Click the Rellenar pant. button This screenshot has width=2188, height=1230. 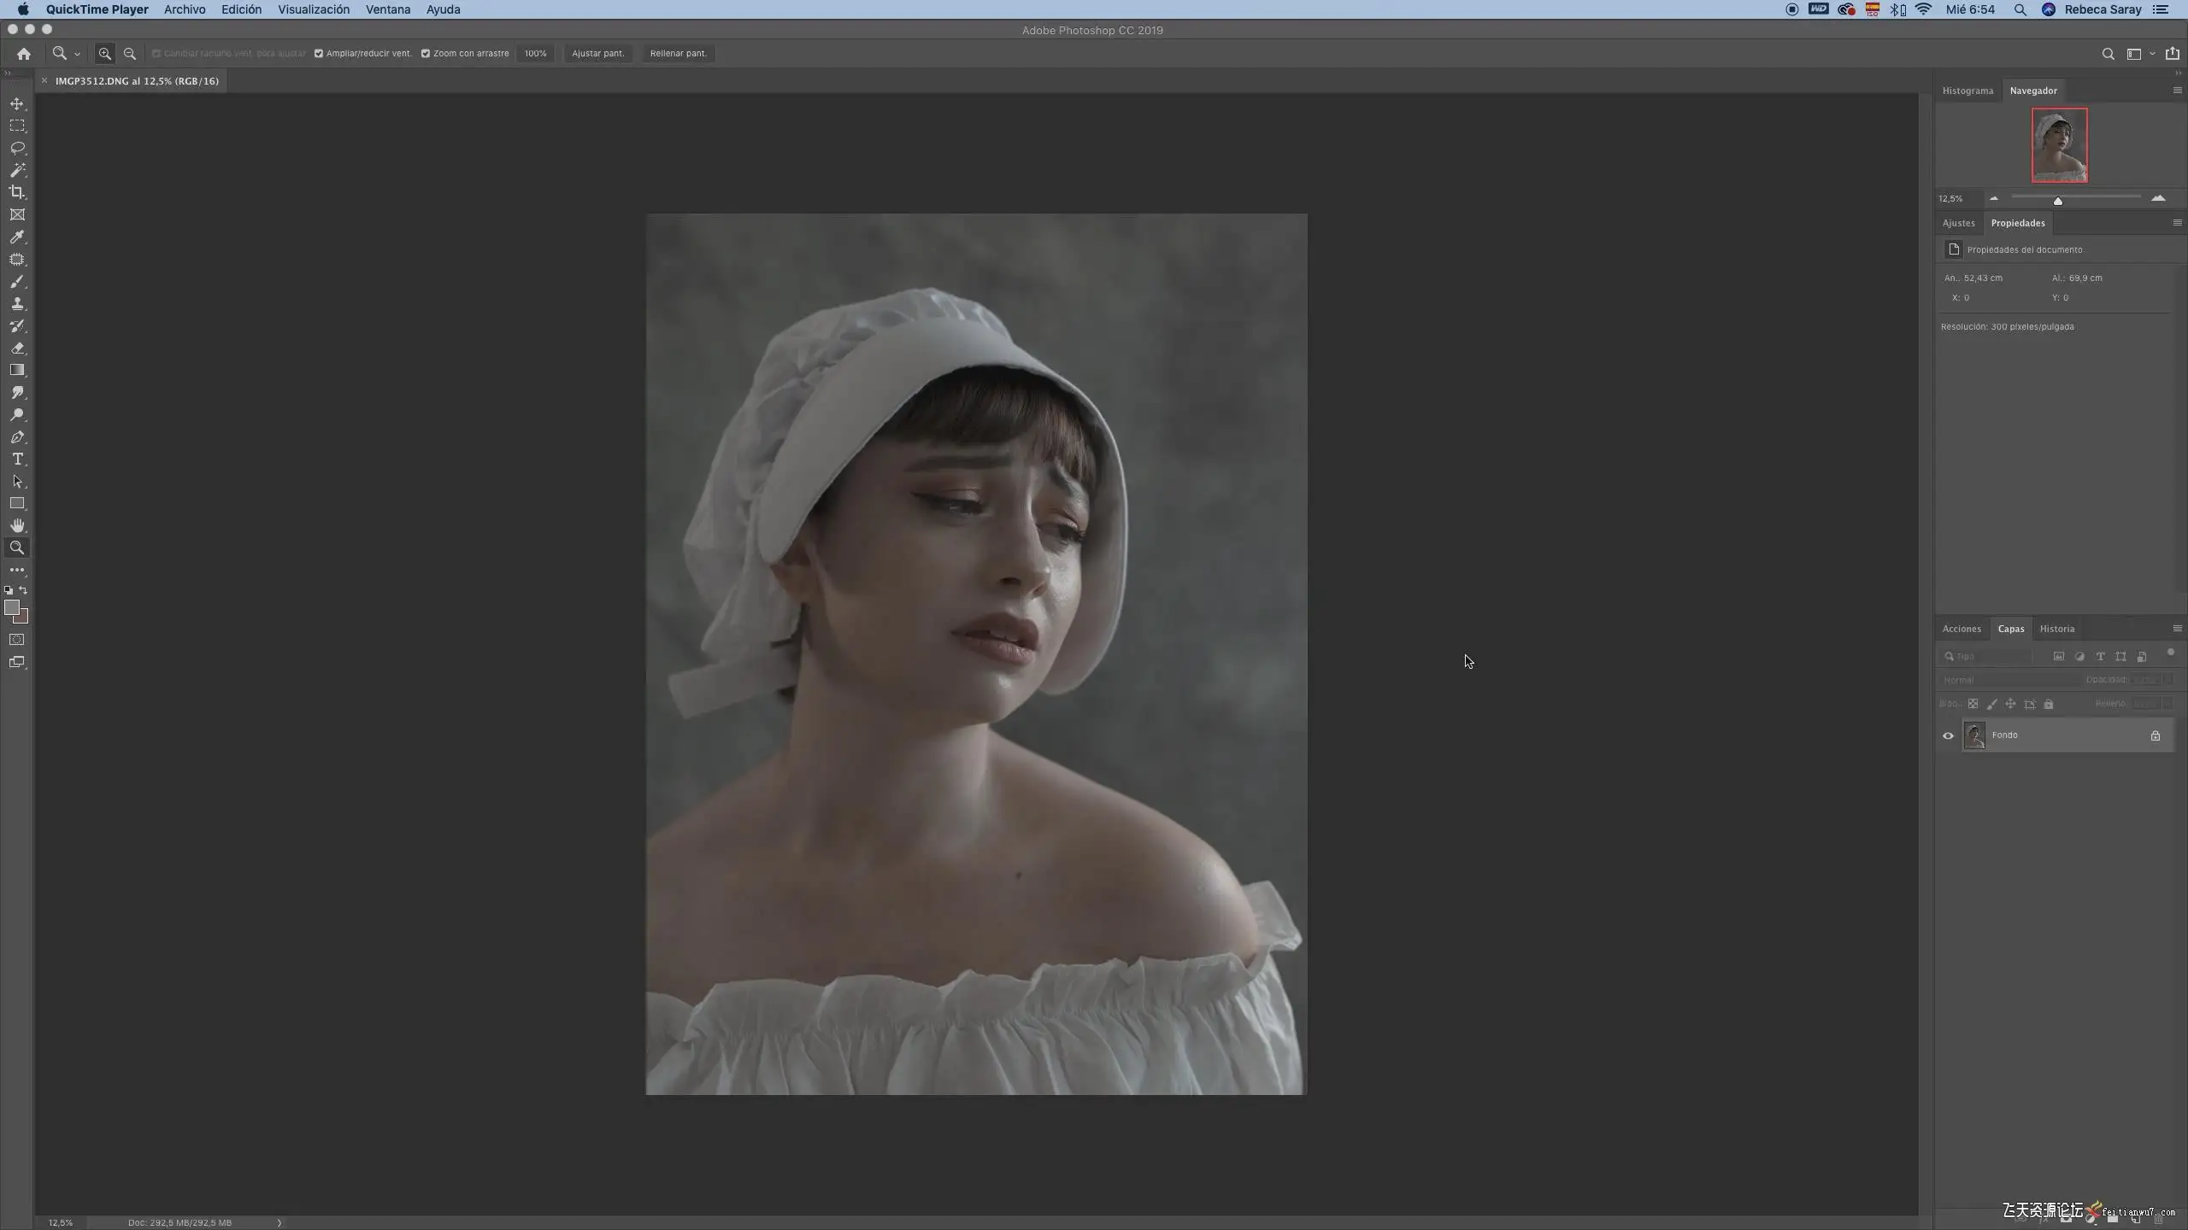pos(678,53)
